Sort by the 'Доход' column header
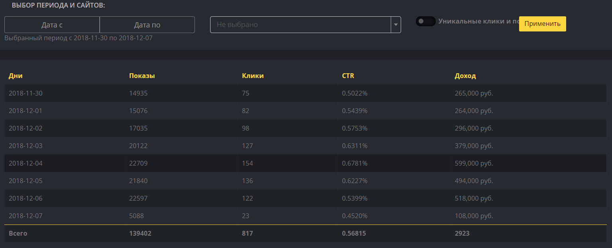The height and width of the screenshot is (248, 612). coord(465,76)
